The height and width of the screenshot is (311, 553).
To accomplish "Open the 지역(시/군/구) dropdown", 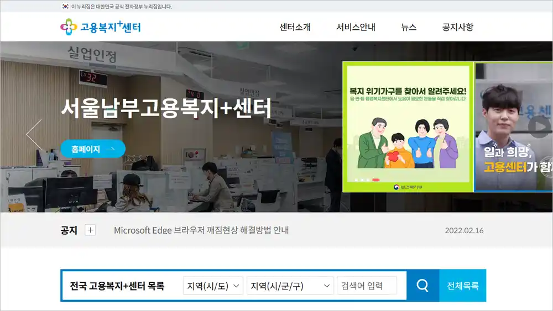I will tap(290, 286).
